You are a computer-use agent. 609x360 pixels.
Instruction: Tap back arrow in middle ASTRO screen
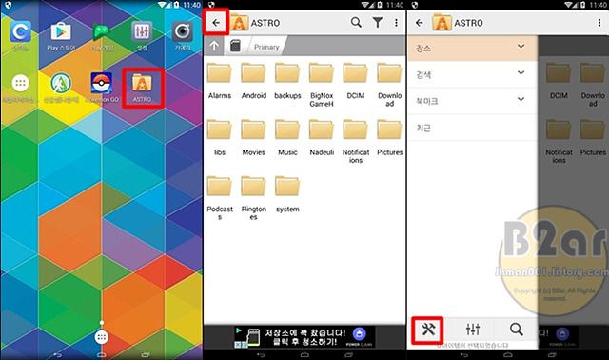216,23
